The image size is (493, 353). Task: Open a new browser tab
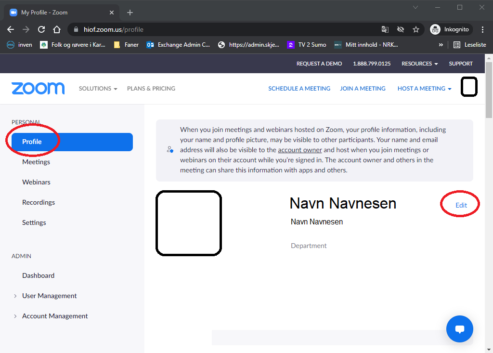tap(130, 13)
